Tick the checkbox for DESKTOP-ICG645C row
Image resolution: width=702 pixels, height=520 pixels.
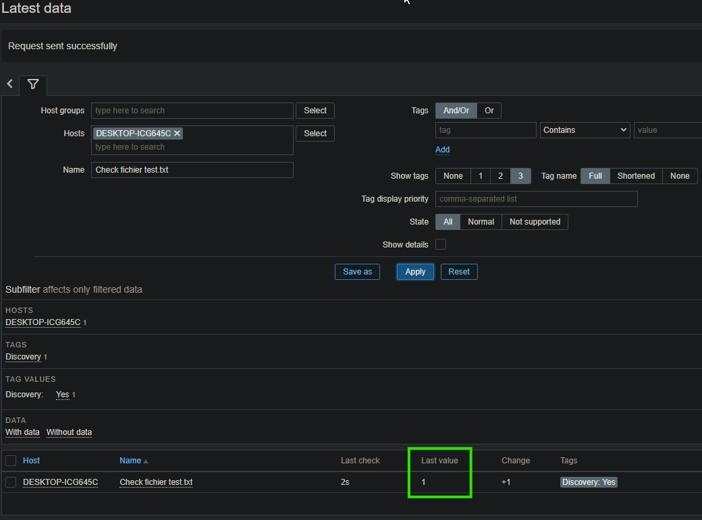click(x=11, y=482)
